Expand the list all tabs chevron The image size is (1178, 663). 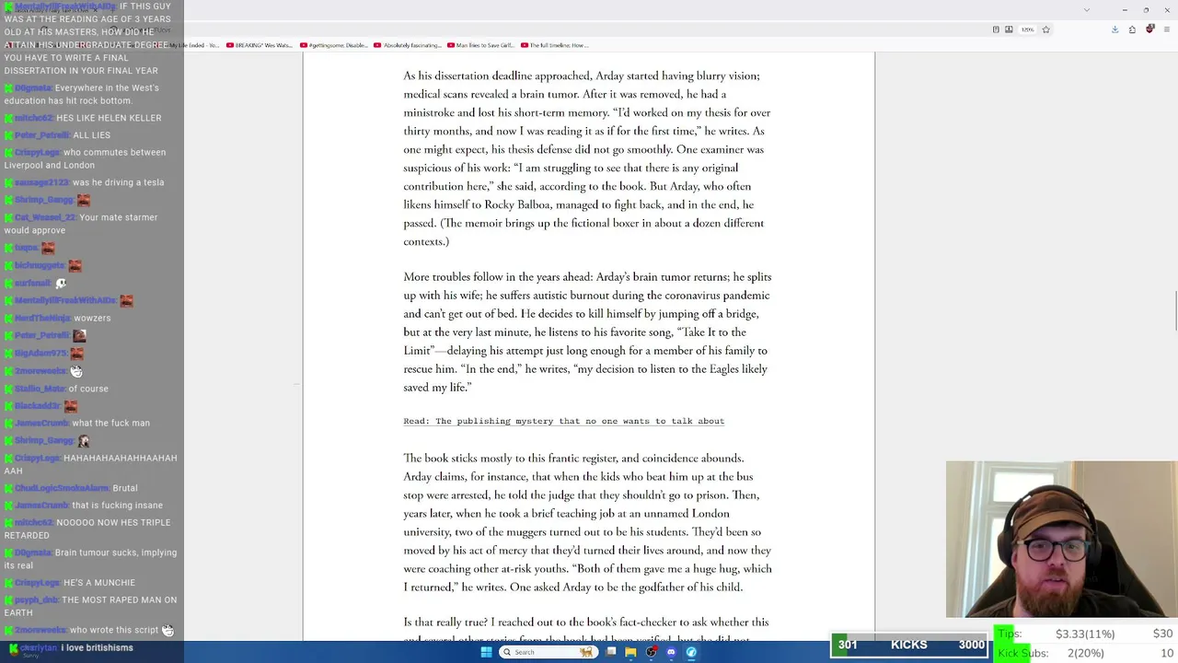click(x=1087, y=10)
